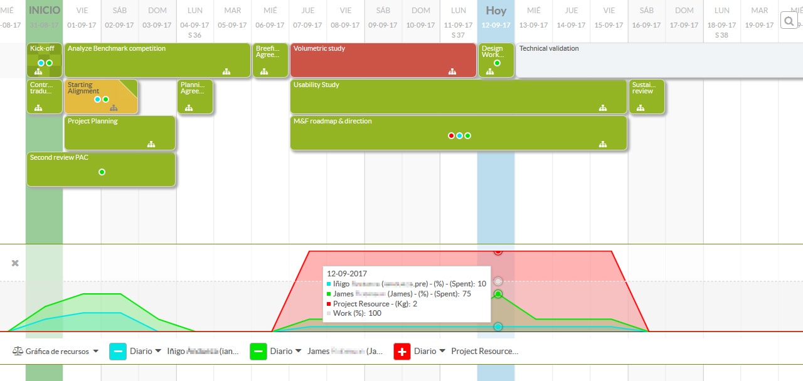Click green resource dot on Kick-off card
The width and height of the screenshot is (803, 381).
49,63
